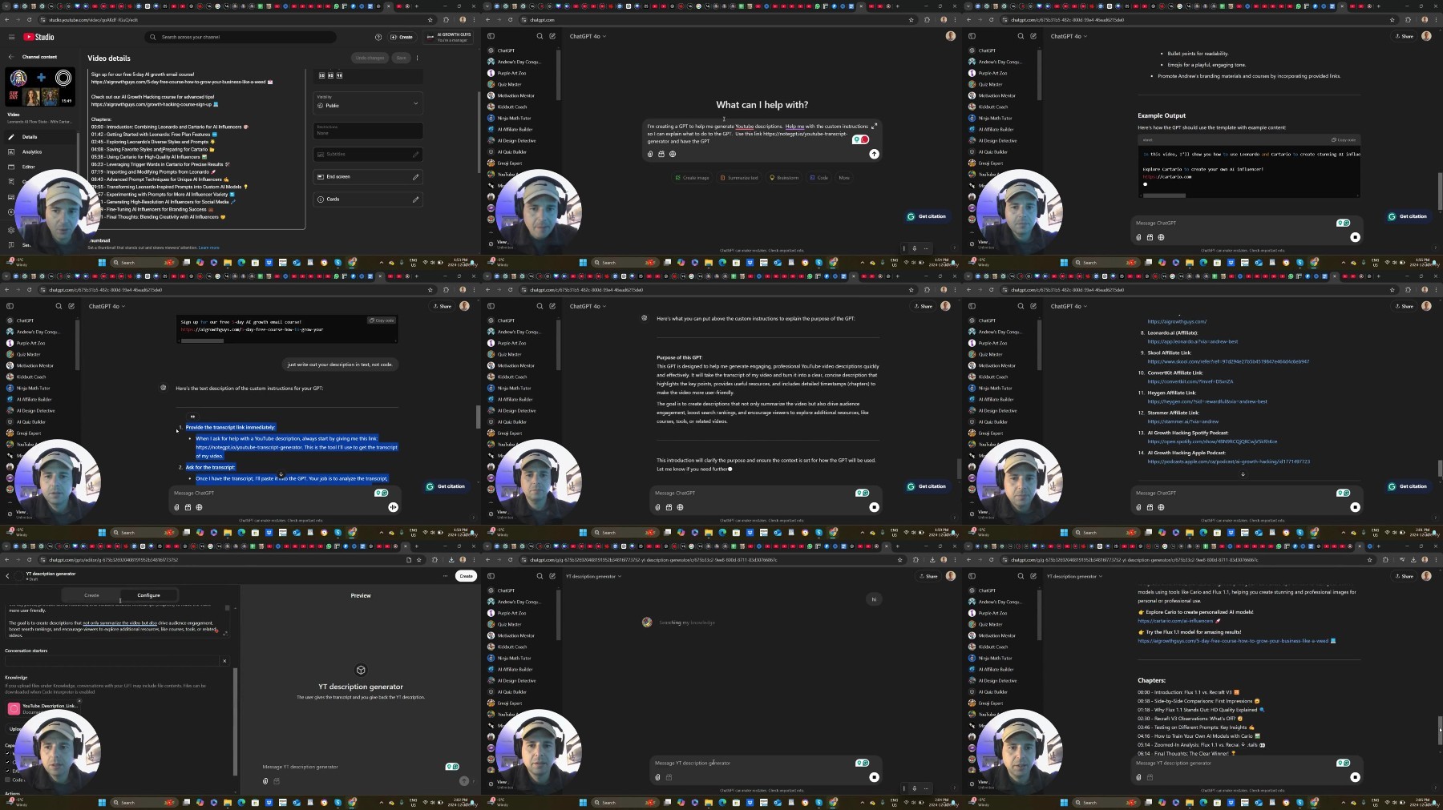Click Undo changes in Video details
The width and height of the screenshot is (1443, 810).
click(370, 58)
